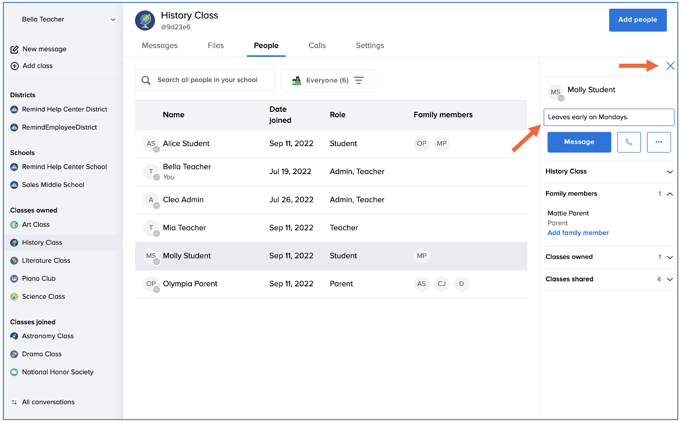Click the History Class globe avatar
682x422 pixels.
tap(145, 21)
